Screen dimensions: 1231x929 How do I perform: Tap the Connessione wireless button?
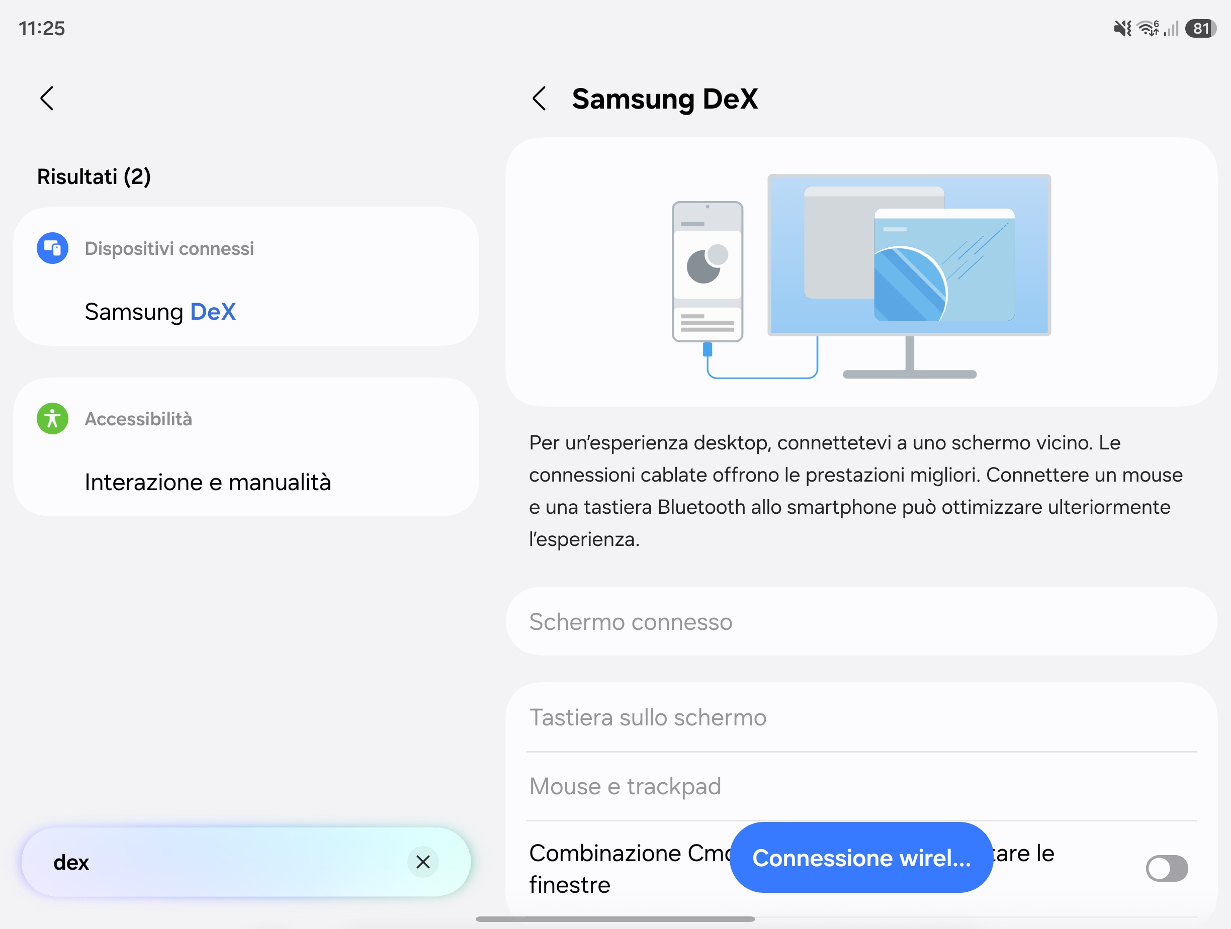pyautogui.click(x=861, y=857)
